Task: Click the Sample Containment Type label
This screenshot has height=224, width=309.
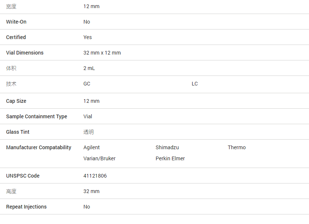Action: [x=36, y=116]
